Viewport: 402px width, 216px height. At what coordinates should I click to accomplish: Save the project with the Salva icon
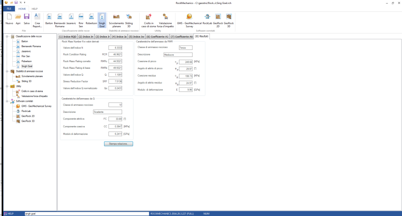pos(27,16)
